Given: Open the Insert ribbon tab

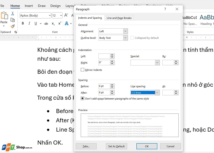Looking at the screenshot, I should [29, 6].
